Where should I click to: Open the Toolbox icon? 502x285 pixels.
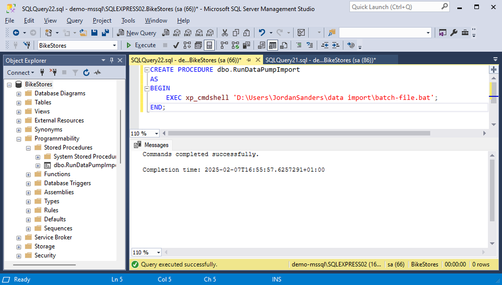click(x=465, y=33)
